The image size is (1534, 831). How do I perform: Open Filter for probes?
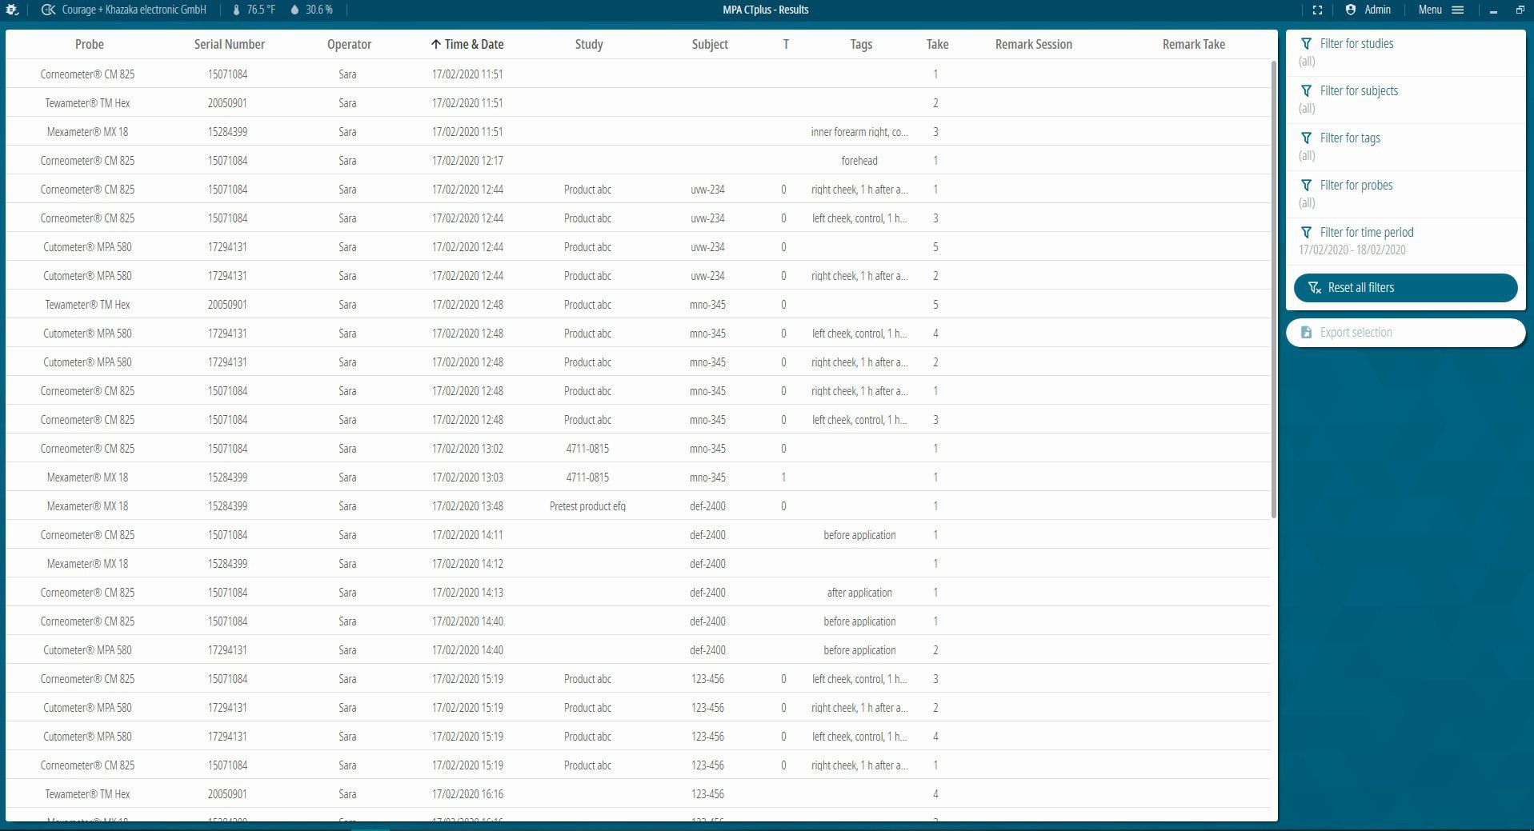[1405, 194]
